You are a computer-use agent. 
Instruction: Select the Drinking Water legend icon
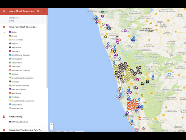pyautogui.click(x=10, y=59)
